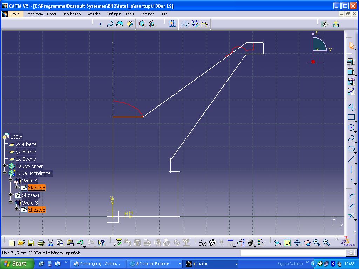359x269 pixels.
Task: Click the Fit All In view icon
Action: (x=287, y=243)
